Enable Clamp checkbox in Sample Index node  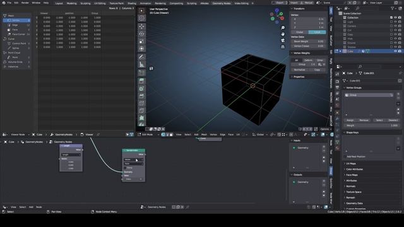pos(126,168)
